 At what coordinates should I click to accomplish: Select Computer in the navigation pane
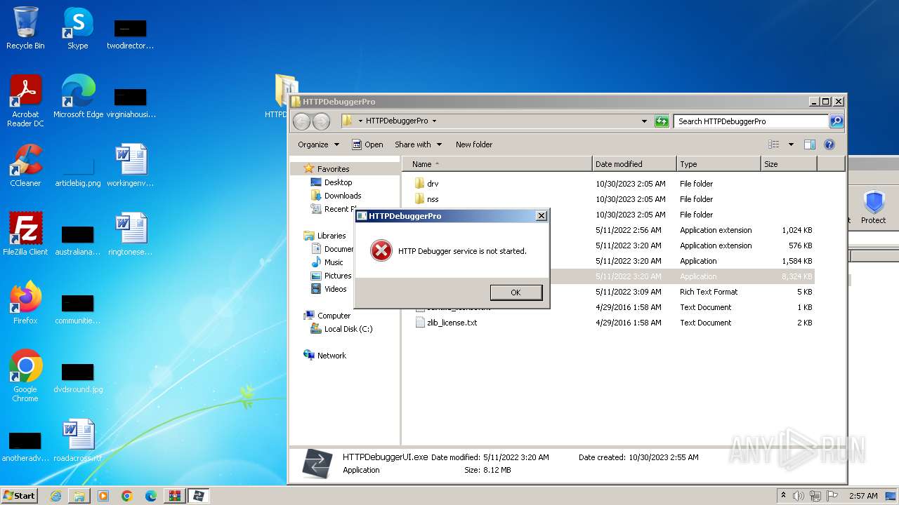(x=334, y=316)
